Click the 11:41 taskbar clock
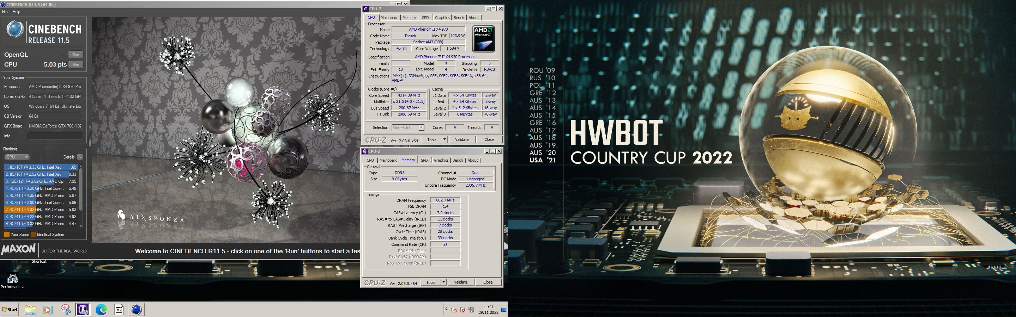 coord(489,310)
